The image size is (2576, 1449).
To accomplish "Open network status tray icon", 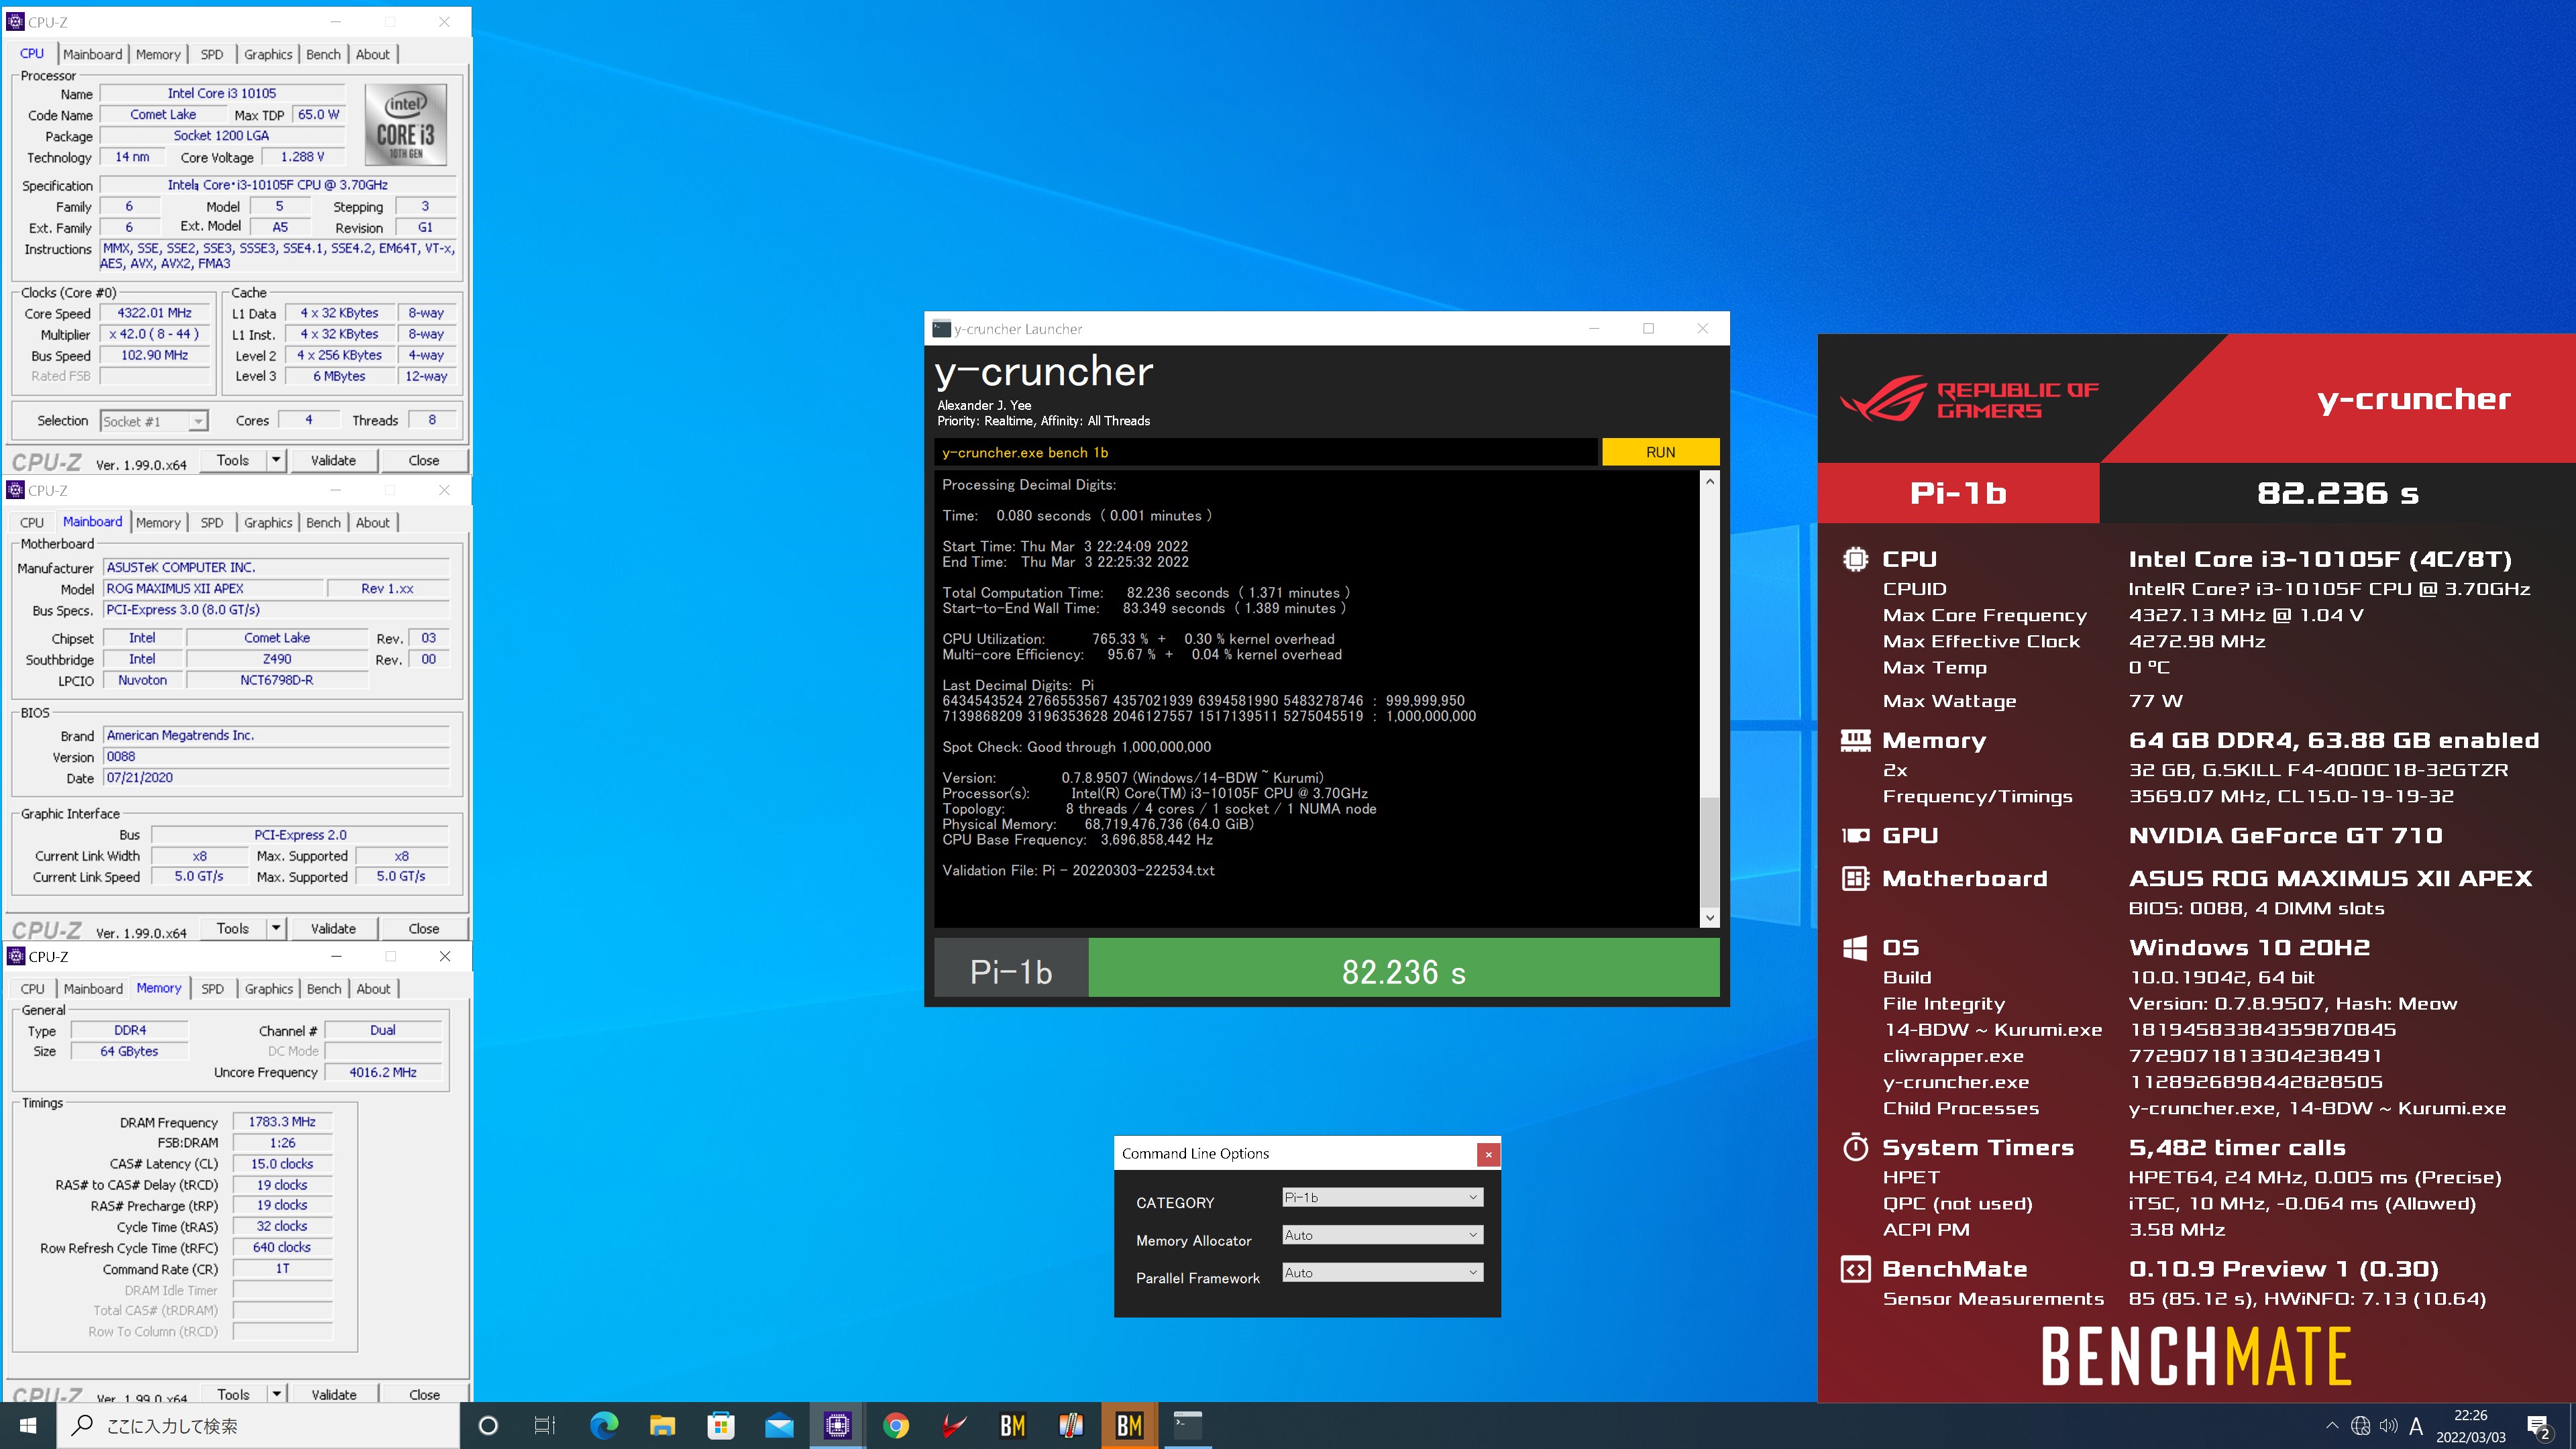I will tap(2361, 1426).
